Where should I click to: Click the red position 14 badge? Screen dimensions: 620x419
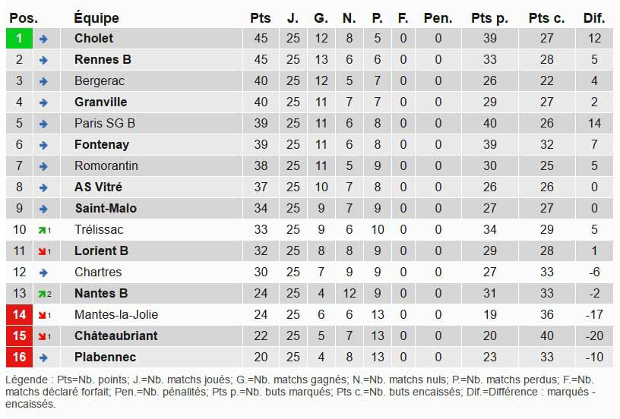(19, 314)
